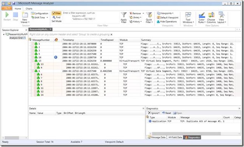Open the View Layout menu
Screen dimensions: 244x147
(221, 17)
